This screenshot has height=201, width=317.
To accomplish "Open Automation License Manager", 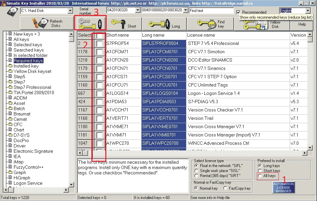I will (x=283, y=187).
